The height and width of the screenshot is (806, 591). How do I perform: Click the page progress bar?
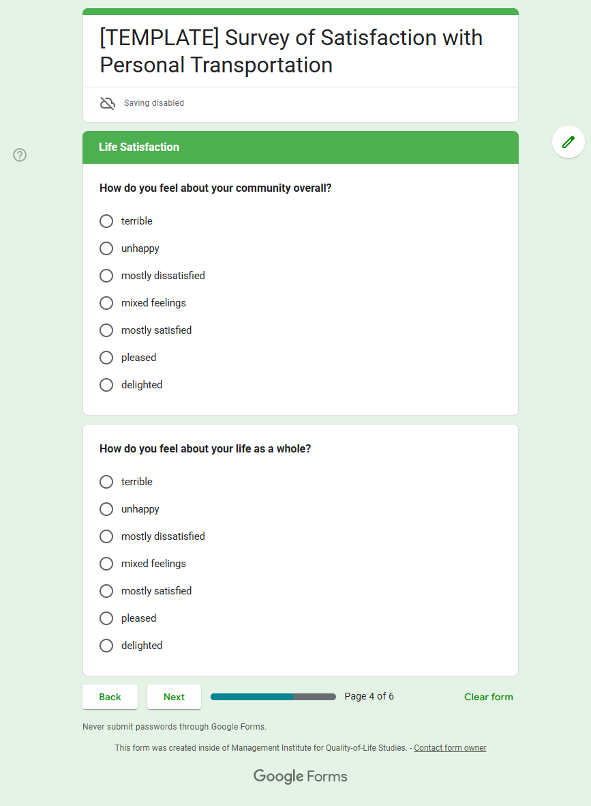(273, 697)
